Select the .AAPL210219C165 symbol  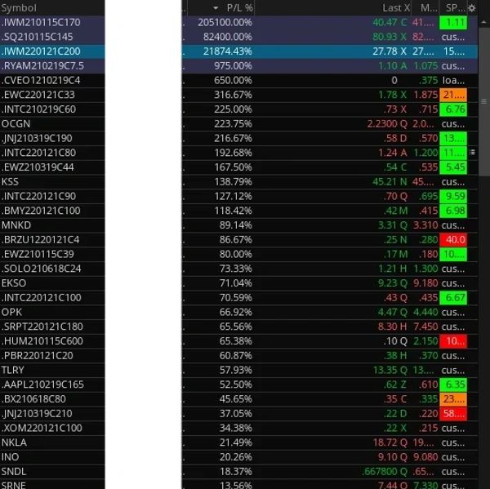42,385
